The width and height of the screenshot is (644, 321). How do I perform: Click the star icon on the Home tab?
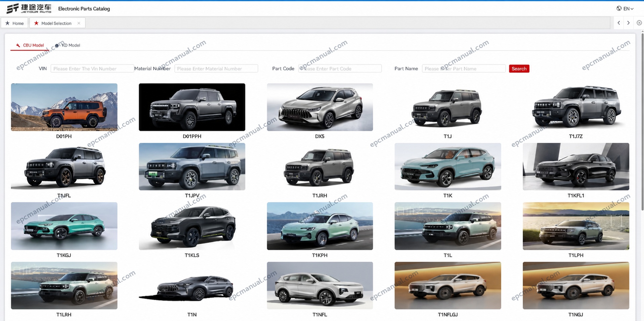(x=7, y=23)
